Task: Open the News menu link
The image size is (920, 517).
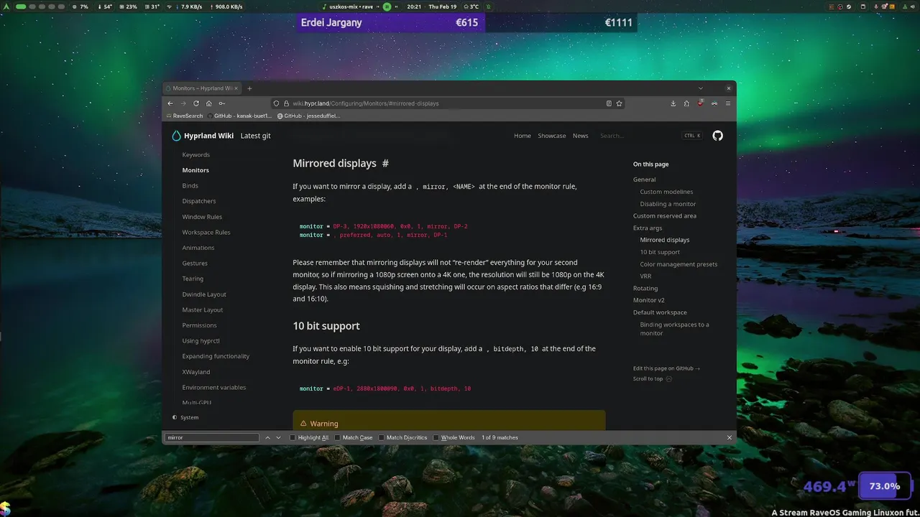Action: coord(580,136)
